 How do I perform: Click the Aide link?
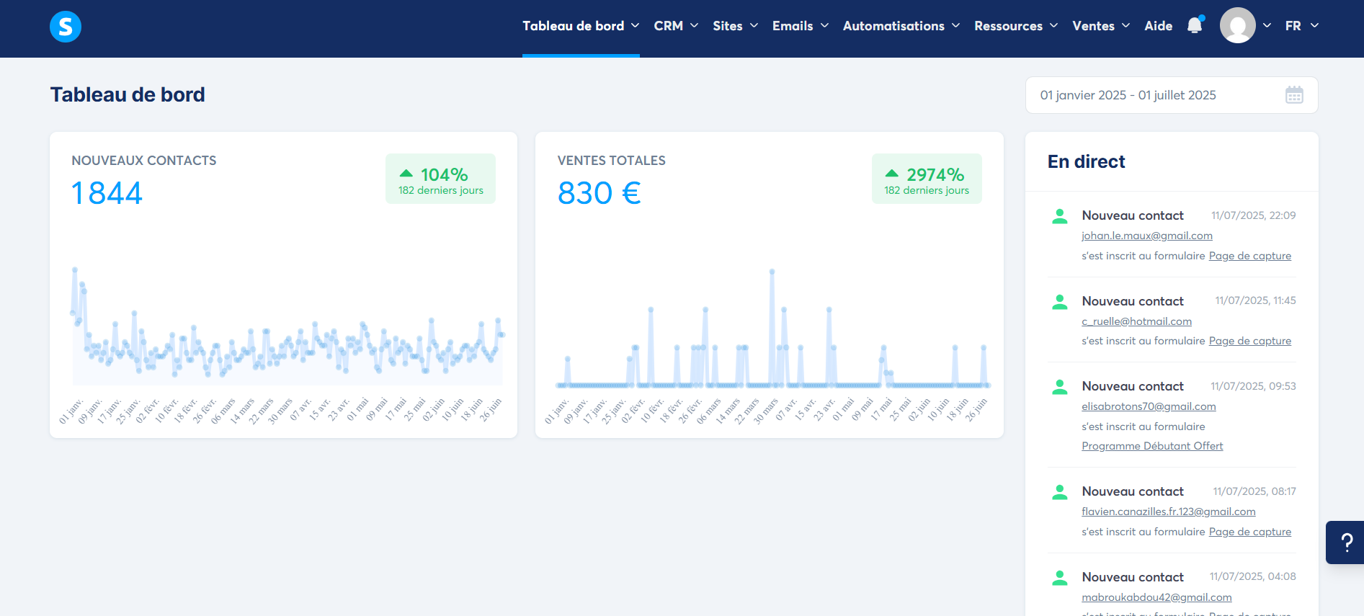[x=1158, y=26]
